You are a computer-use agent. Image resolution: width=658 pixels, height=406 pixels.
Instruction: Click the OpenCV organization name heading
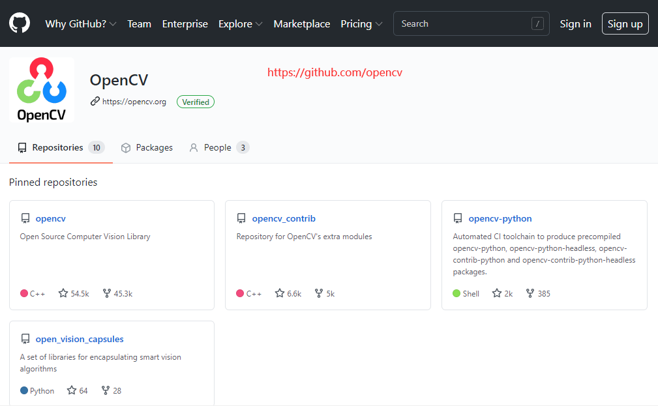tap(119, 80)
